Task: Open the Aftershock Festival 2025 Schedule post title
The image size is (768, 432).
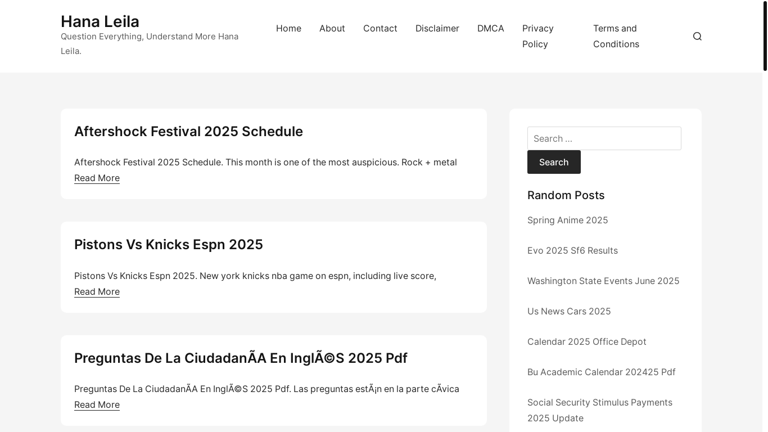Action: click(x=188, y=131)
